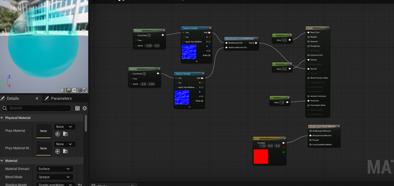Collapse the 1,0,0 constant node preview chevron

point(284,138)
